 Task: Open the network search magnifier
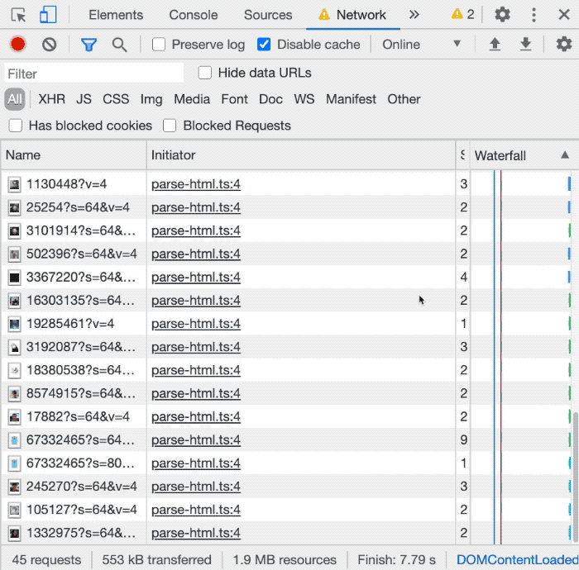[120, 45]
